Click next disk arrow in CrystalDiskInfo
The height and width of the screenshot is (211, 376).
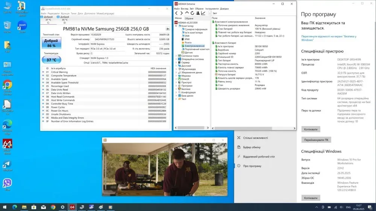[x=168, y=29]
